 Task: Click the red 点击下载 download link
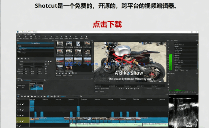[107, 24]
